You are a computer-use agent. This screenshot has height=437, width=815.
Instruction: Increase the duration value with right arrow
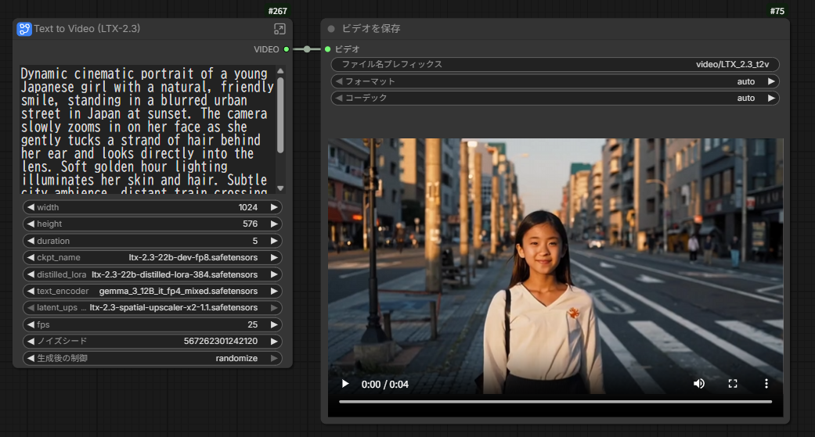coord(274,241)
